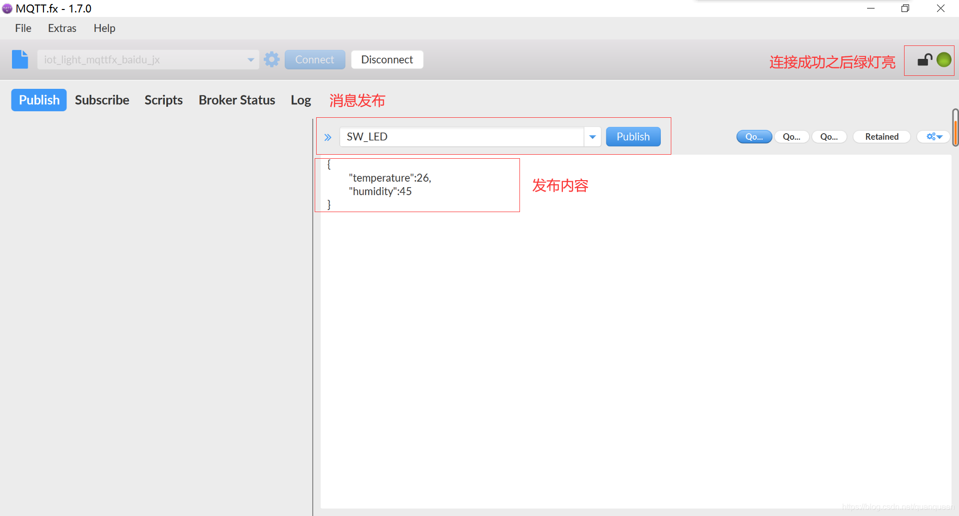This screenshot has height=516, width=959.
Task: Open the publish options gears dropdown
Action: coord(934,137)
